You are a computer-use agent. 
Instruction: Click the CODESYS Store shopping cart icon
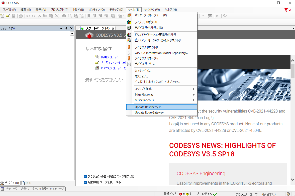coord(218,16)
